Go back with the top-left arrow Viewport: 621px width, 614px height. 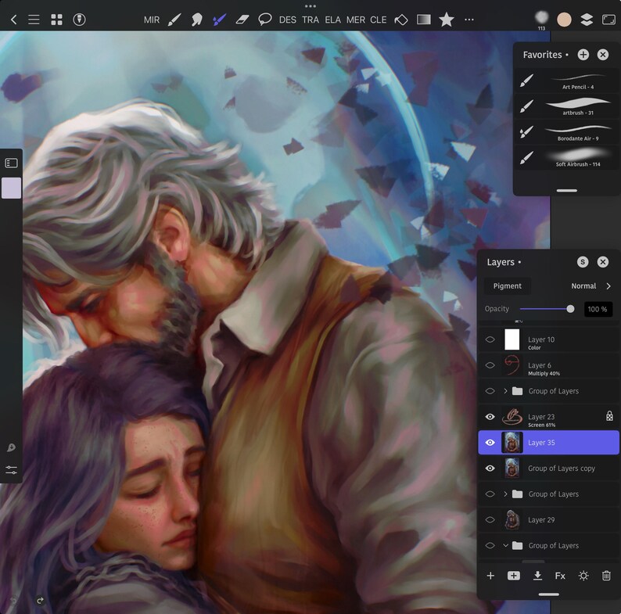13,20
